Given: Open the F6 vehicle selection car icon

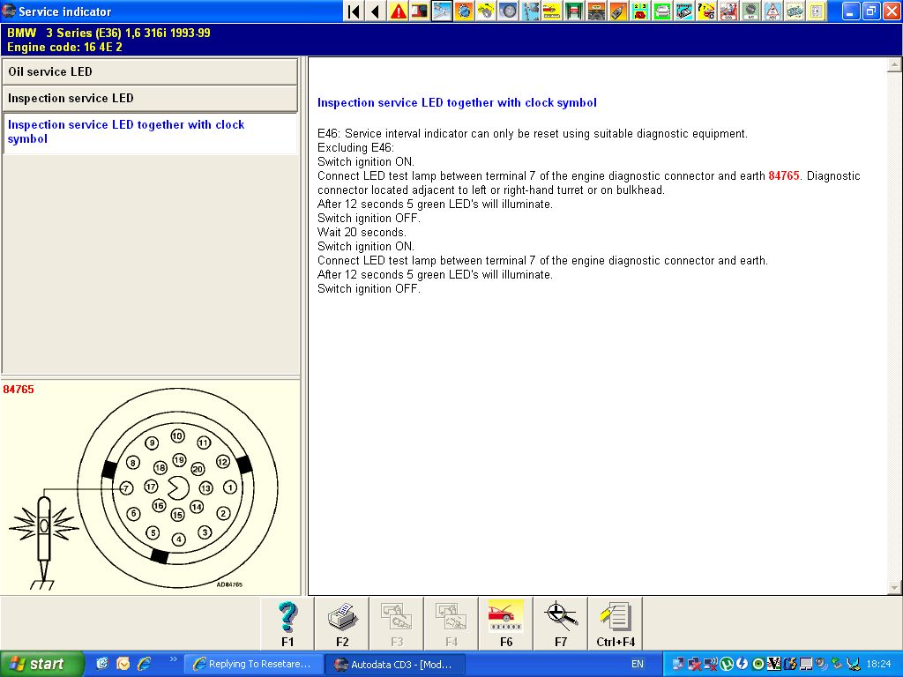Looking at the screenshot, I should coord(506,623).
